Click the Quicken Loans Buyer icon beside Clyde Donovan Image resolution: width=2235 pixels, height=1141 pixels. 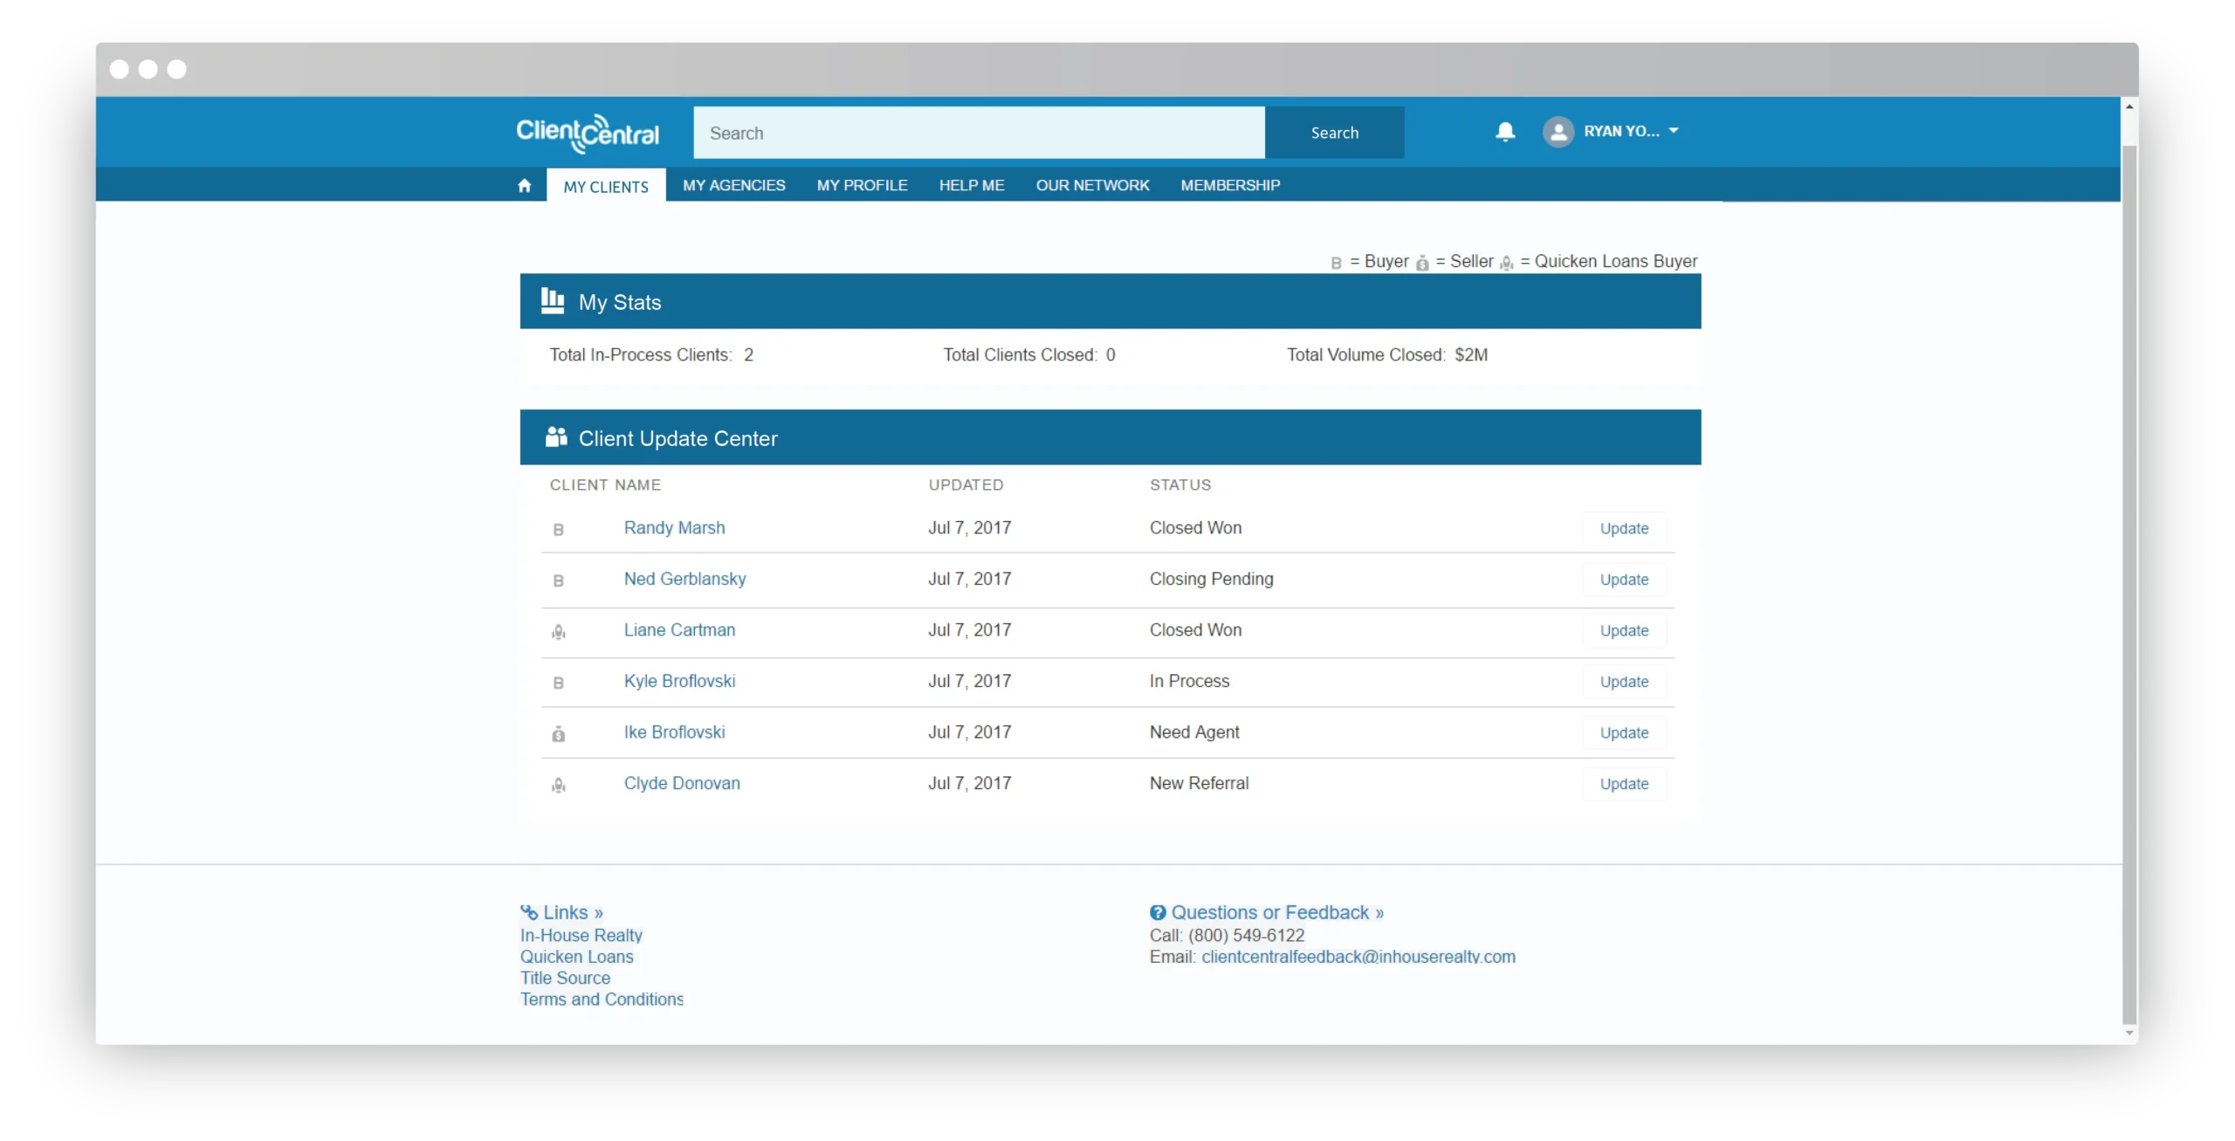click(x=559, y=785)
